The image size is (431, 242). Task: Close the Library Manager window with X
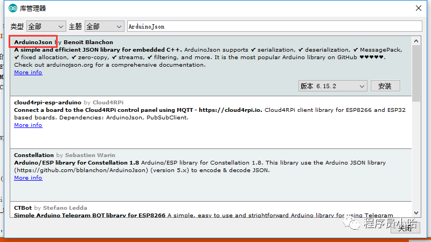pyautogui.click(x=418, y=8)
